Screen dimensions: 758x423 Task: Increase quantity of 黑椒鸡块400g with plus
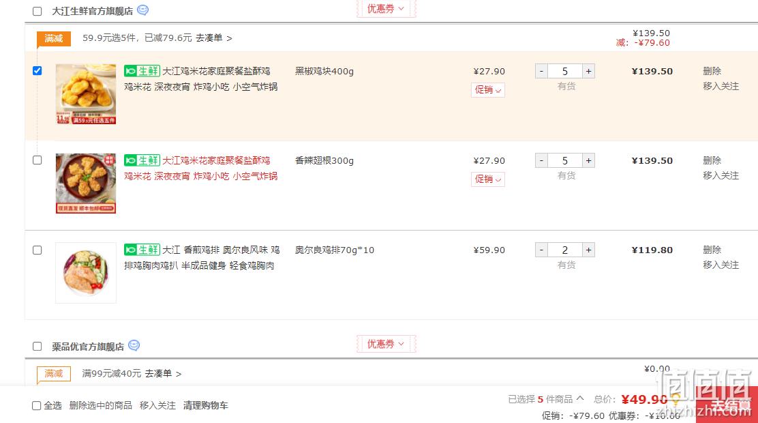(x=588, y=71)
